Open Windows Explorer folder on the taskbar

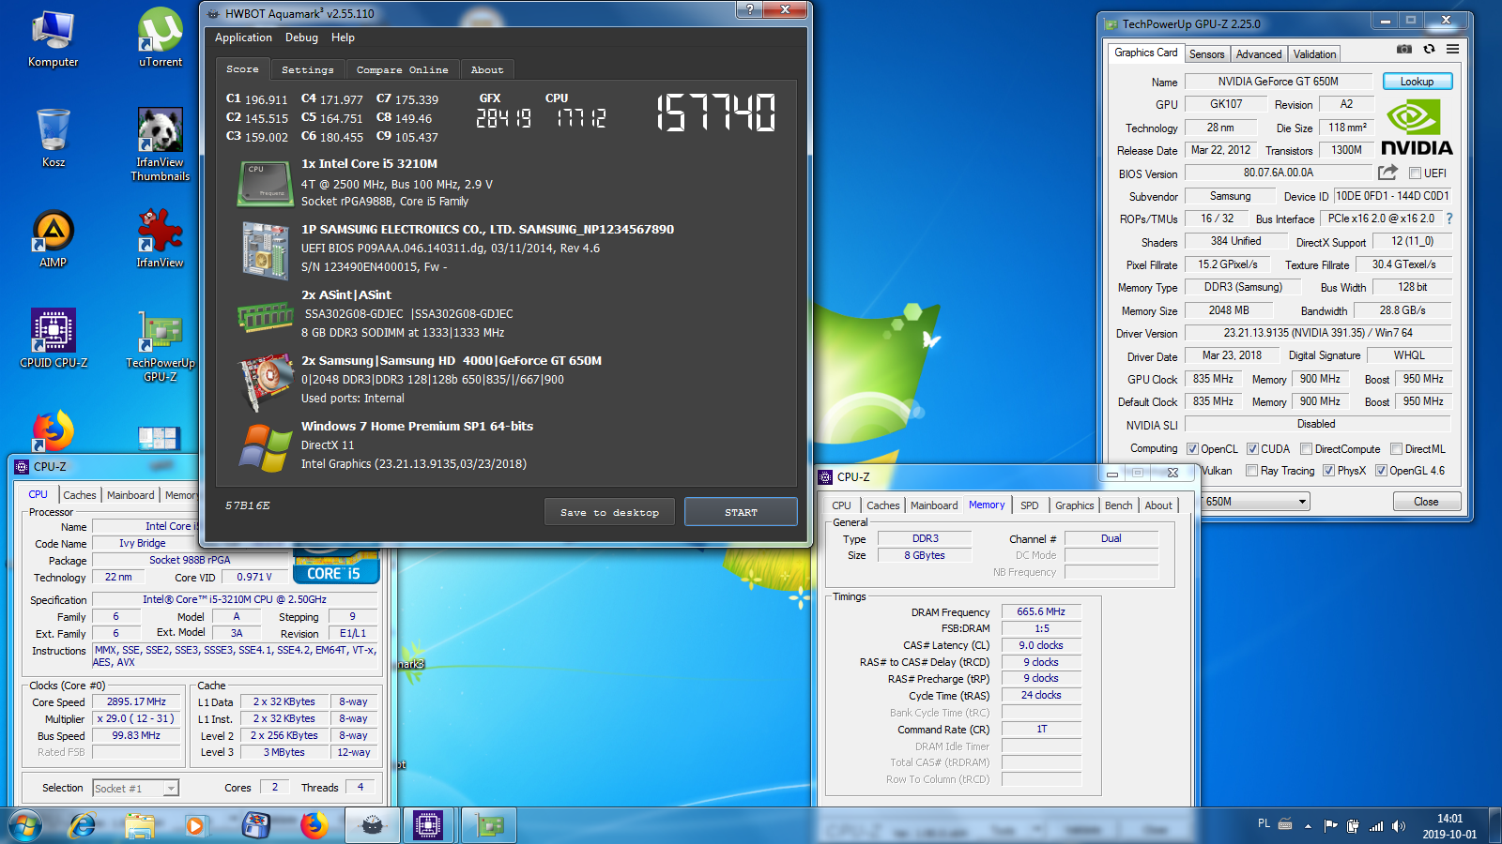(x=139, y=825)
